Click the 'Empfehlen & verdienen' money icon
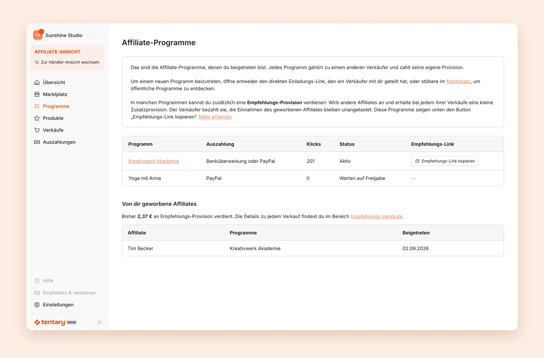Screen dimensions: 544x358 tap(37, 293)
